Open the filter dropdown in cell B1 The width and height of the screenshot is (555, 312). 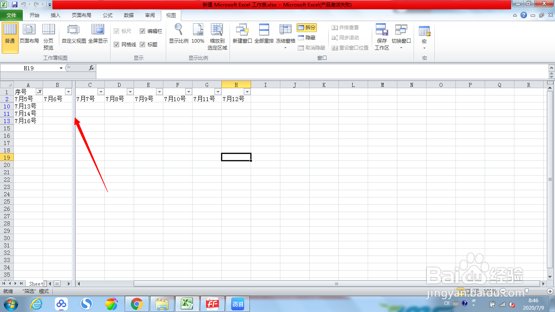point(68,92)
